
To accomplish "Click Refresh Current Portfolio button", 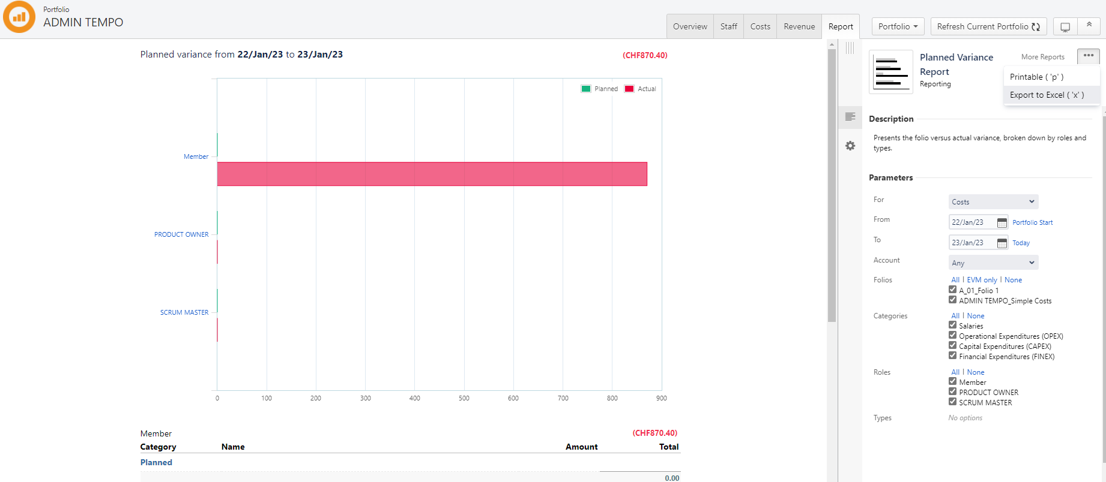I will [x=988, y=26].
